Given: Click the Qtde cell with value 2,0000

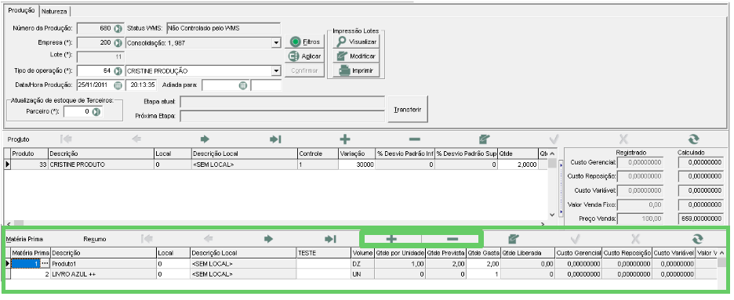Looking at the screenshot, I should pos(518,164).
